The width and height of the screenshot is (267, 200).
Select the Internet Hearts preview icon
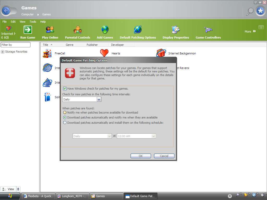9,28
